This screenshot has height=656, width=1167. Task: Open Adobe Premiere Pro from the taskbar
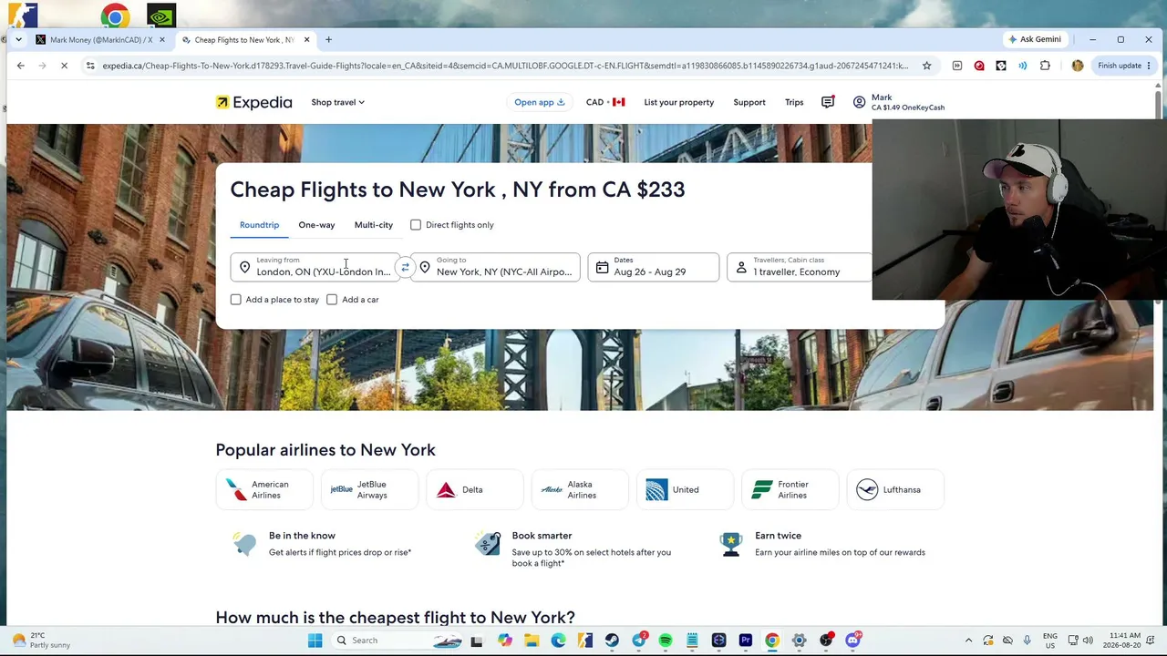click(746, 641)
